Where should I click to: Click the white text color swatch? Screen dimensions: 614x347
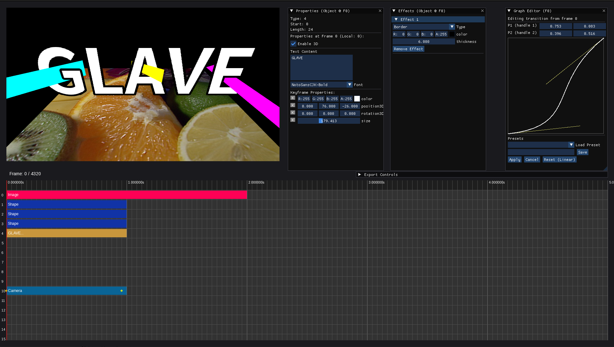click(x=357, y=99)
